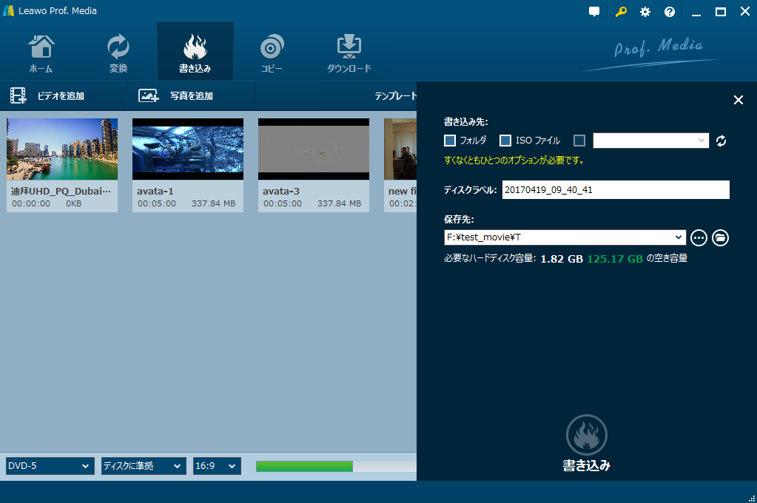Click the refresh disc drive icon
The height and width of the screenshot is (503, 757).
(721, 141)
